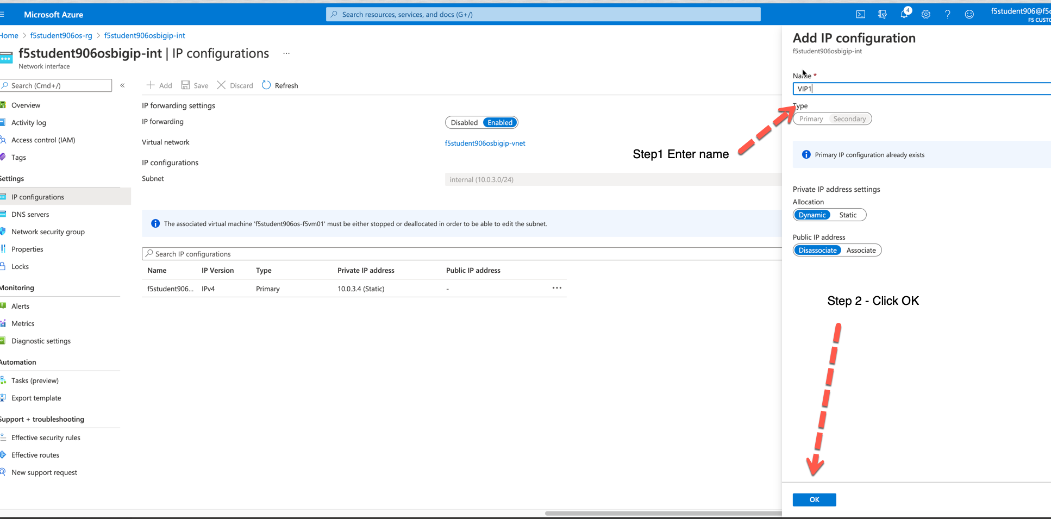
Task: Click the Discard toolbar button
Action: [235, 85]
